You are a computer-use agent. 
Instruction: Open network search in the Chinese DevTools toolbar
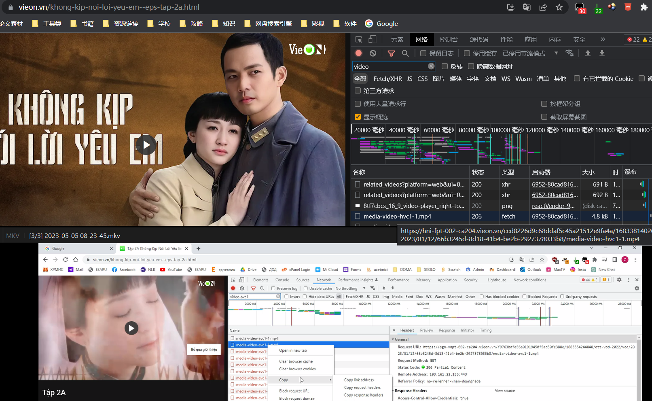pyautogui.click(x=405, y=53)
